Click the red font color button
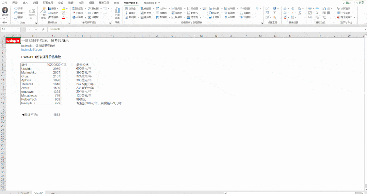The height and width of the screenshot is (194, 367). click(x=64, y=17)
